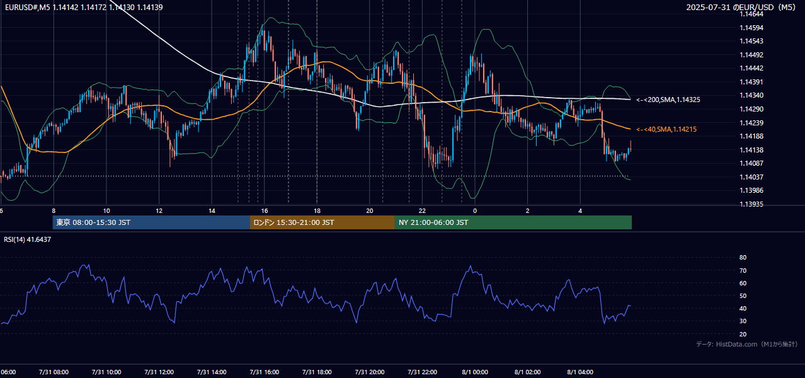Viewport: 805px width, 378px height.
Task: Click the 8/1 00:00 bottom time label
Action: 475,372
